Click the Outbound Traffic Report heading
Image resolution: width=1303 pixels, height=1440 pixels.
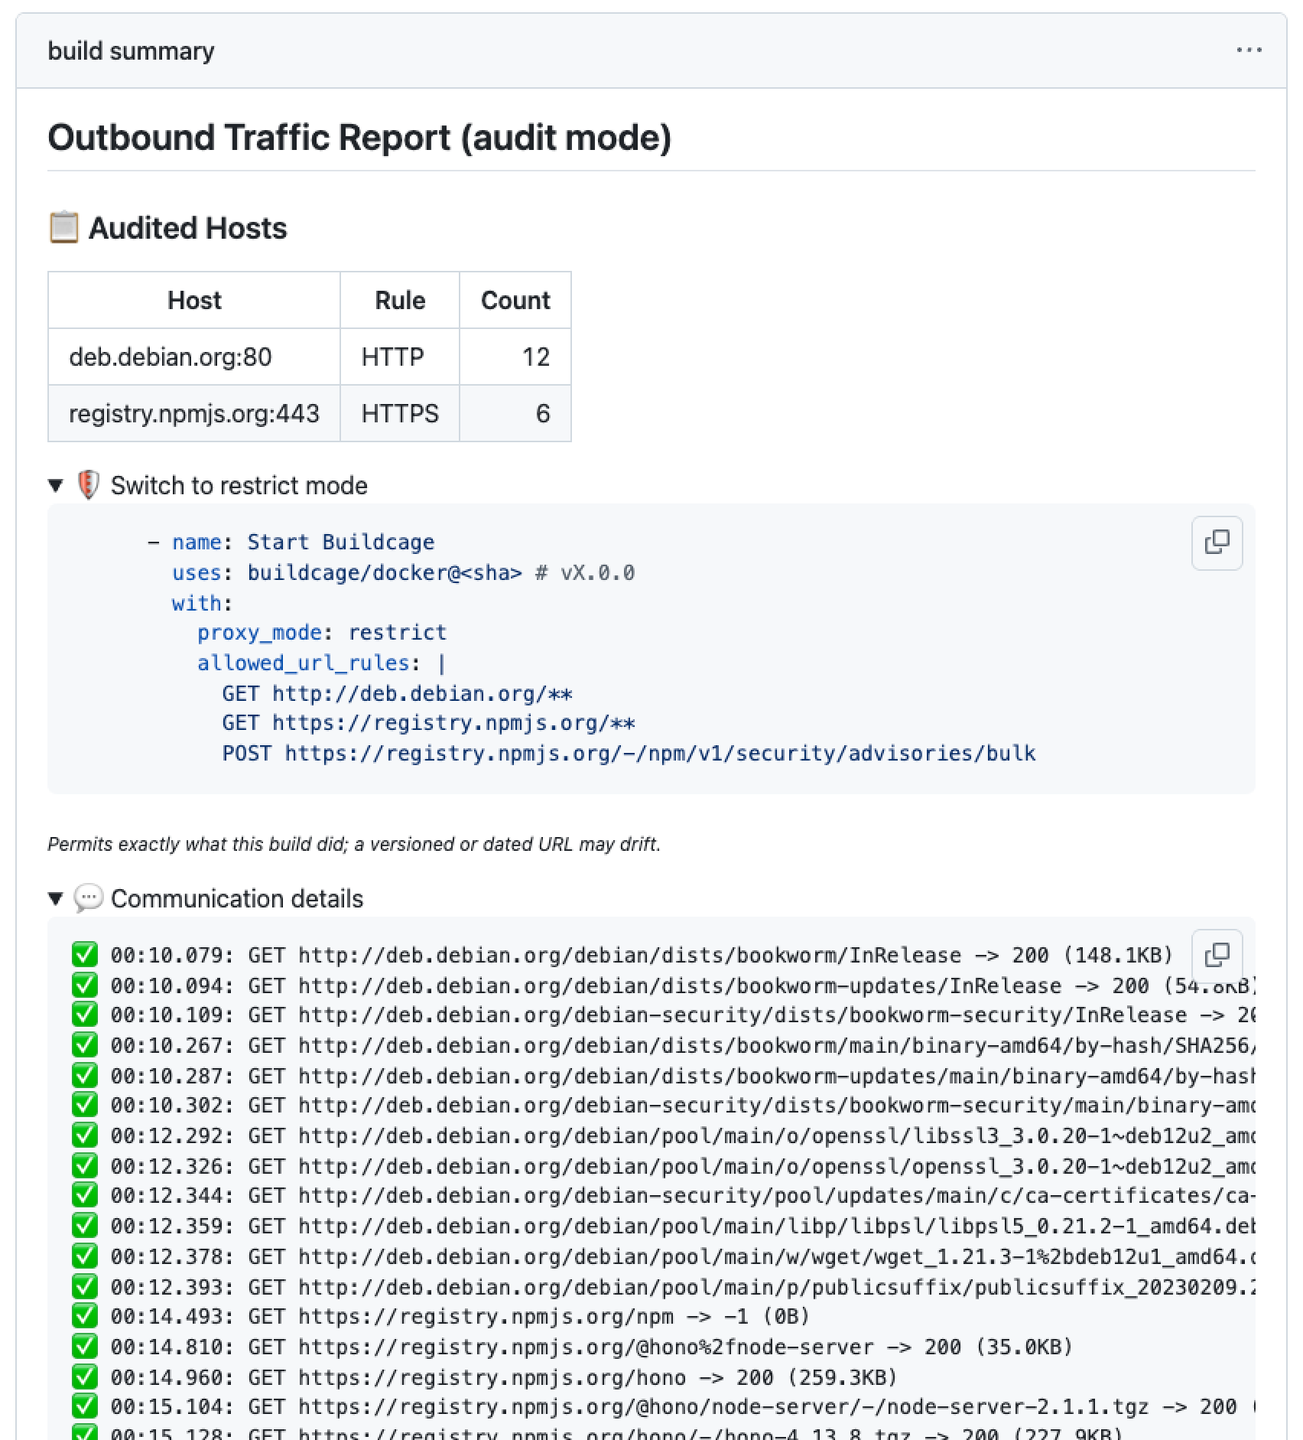(359, 138)
